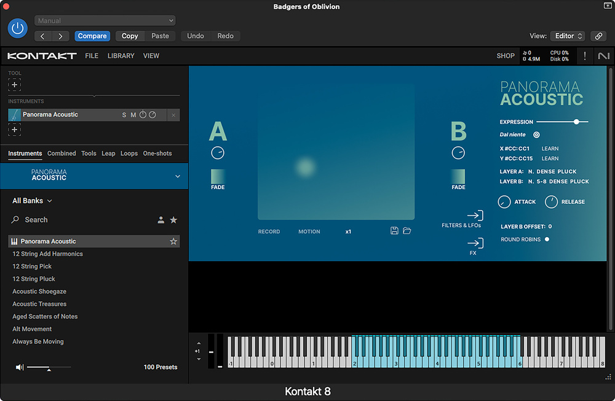615x401 pixels.
Task: Go to next preset arrow
Action: click(x=60, y=36)
